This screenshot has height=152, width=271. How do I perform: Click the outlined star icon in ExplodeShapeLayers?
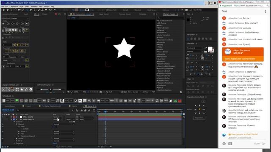26,89
